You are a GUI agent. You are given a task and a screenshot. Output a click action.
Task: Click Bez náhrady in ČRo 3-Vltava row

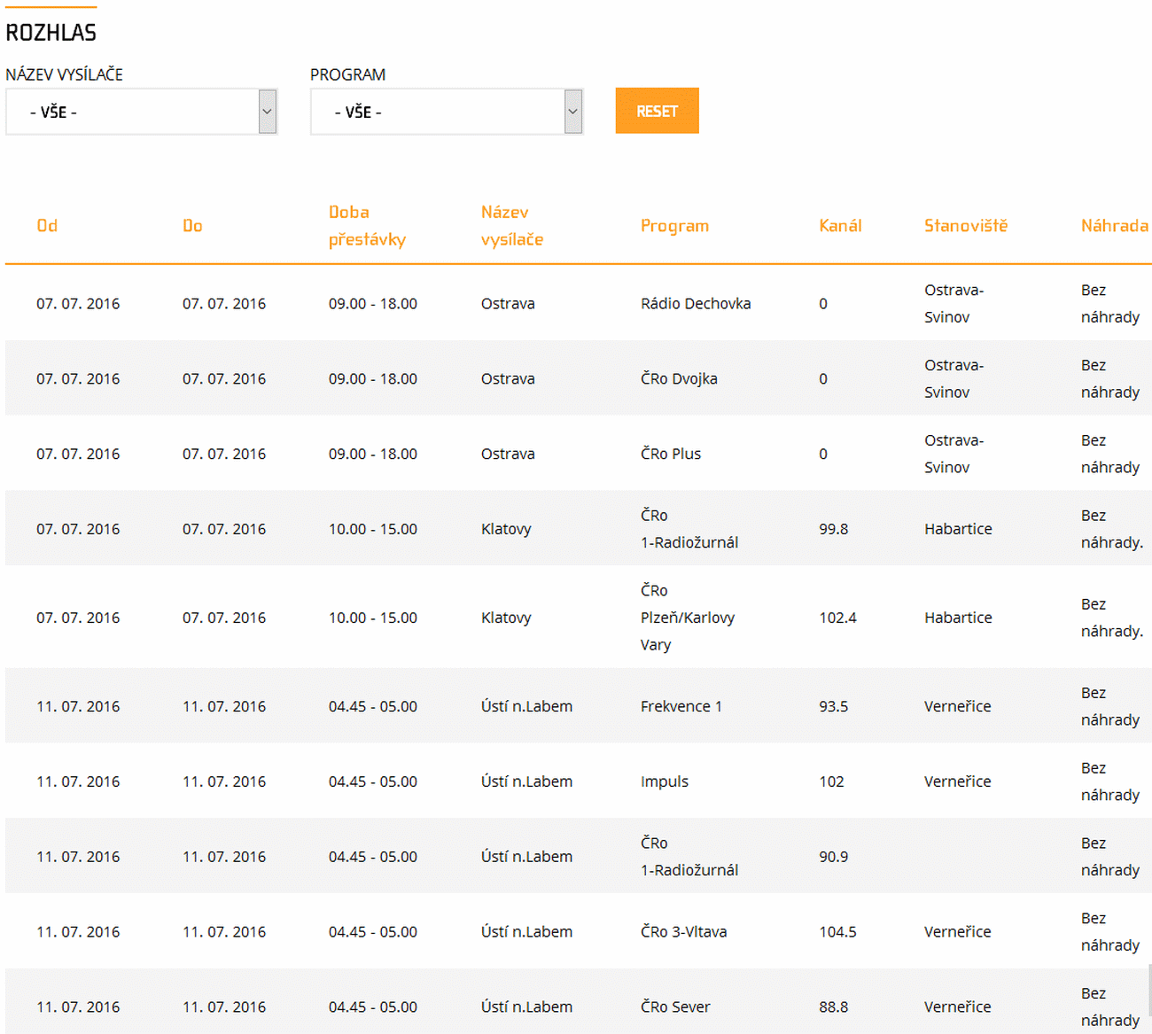1110,932
